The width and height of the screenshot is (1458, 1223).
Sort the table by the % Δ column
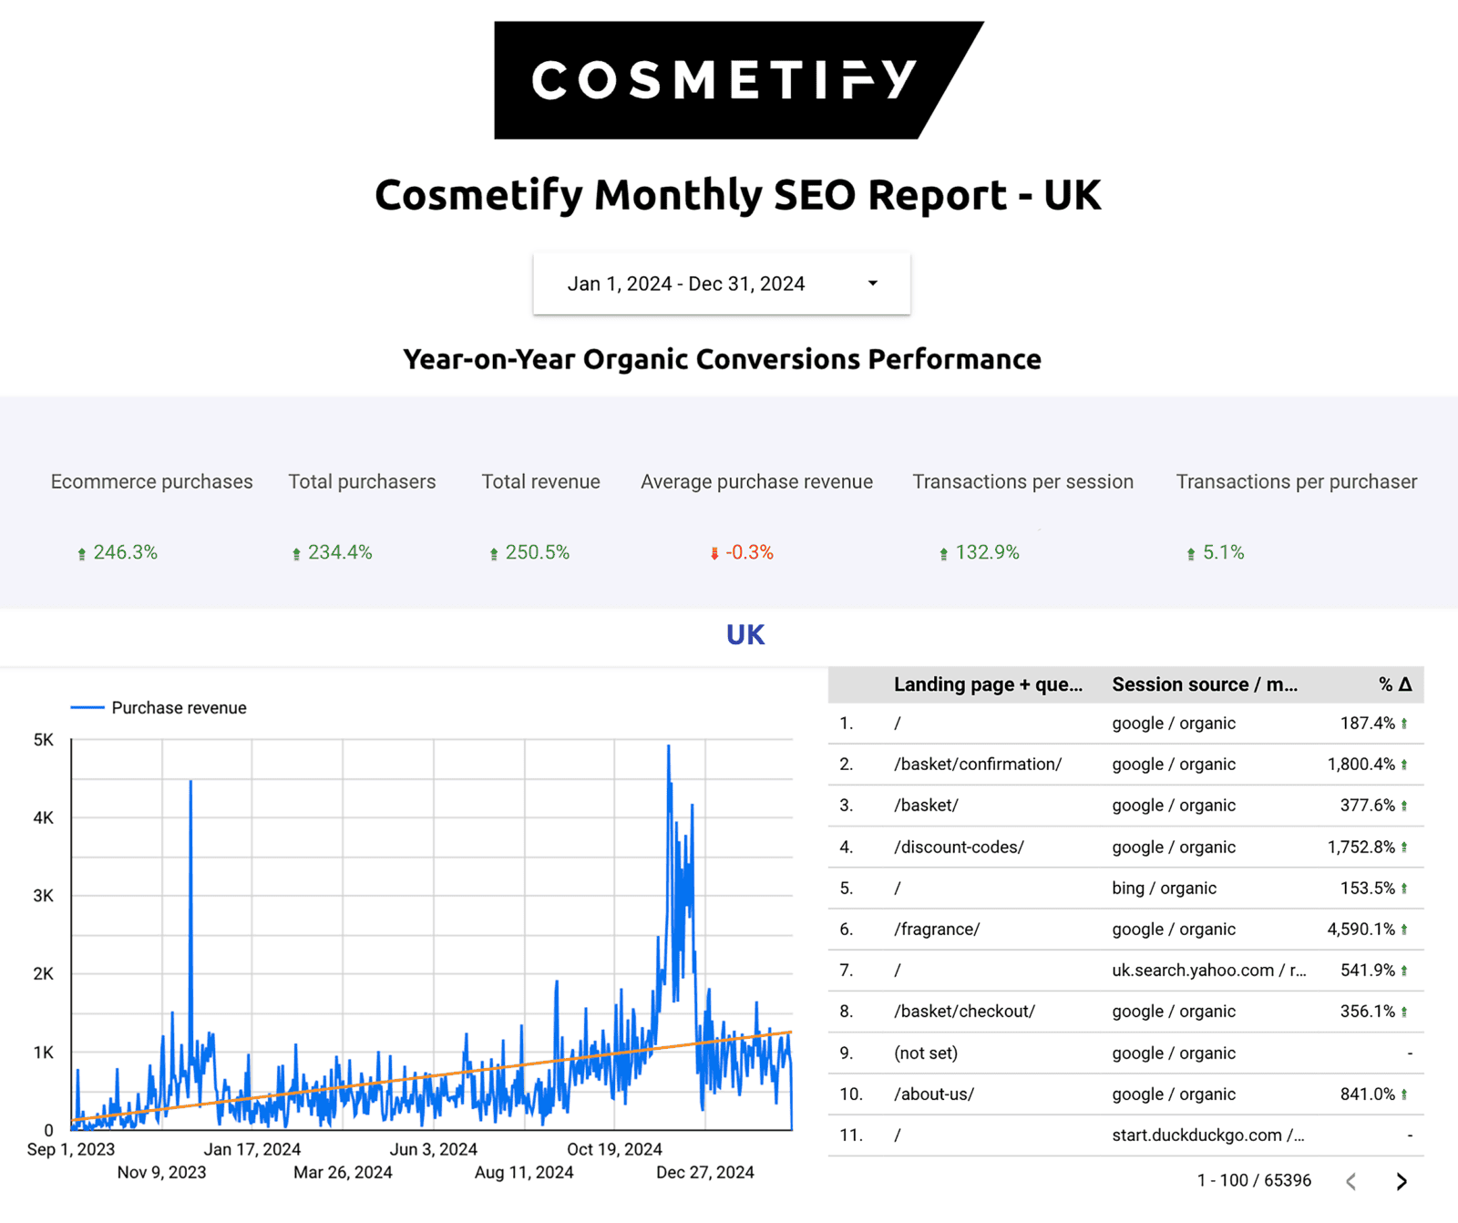click(x=1393, y=683)
